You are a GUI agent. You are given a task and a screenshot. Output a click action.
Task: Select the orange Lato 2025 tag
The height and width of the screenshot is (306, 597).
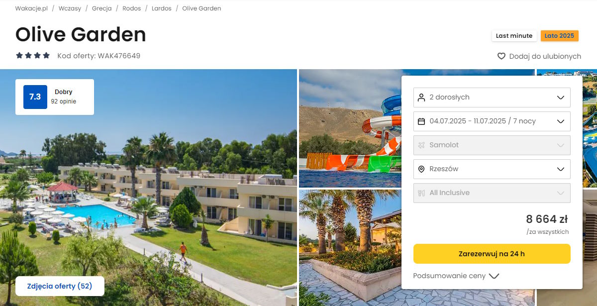coord(559,36)
